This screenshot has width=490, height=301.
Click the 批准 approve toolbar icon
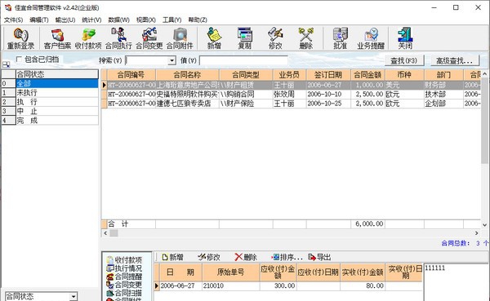[x=340, y=38]
